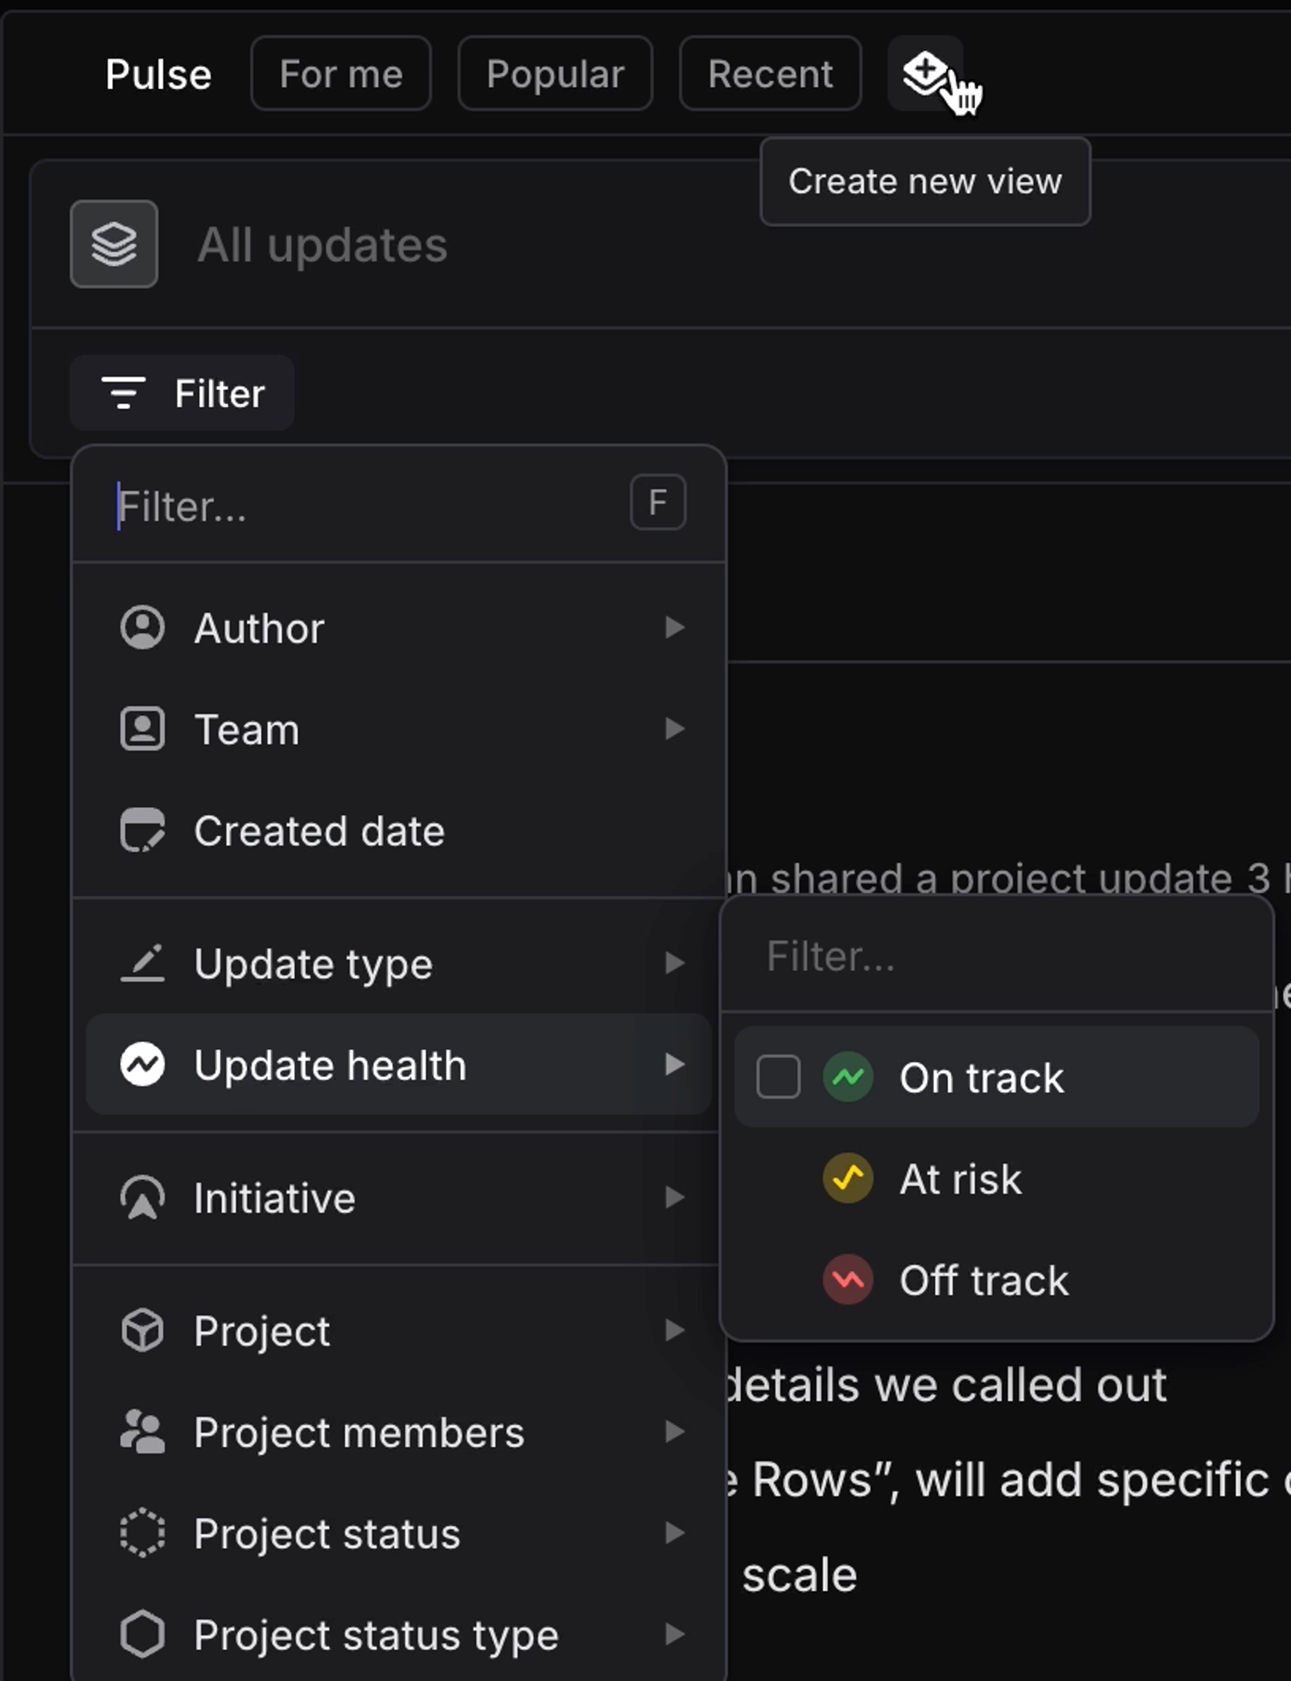
Task: Check the On track checkbox
Action: (x=778, y=1077)
